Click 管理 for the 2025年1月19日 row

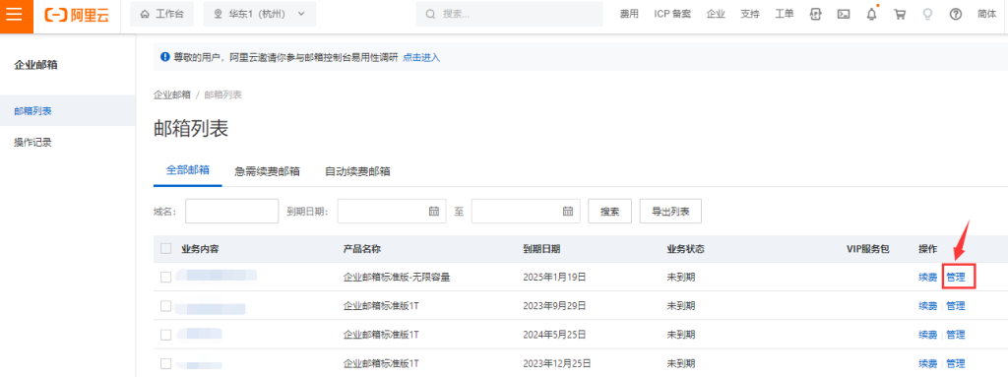[955, 278]
